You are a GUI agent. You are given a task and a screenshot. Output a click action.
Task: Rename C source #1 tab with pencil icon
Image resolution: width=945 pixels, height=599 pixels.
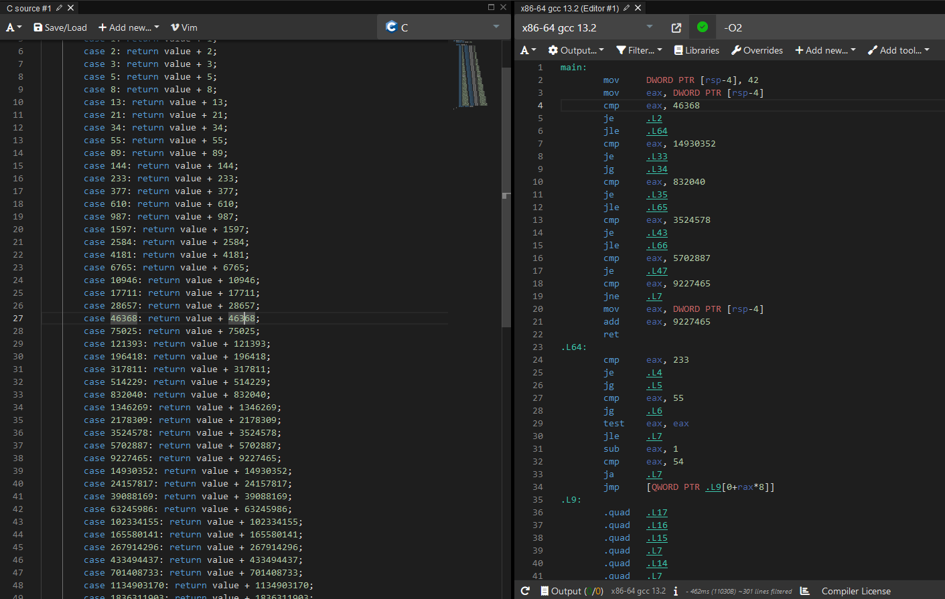[x=59, y=8]
